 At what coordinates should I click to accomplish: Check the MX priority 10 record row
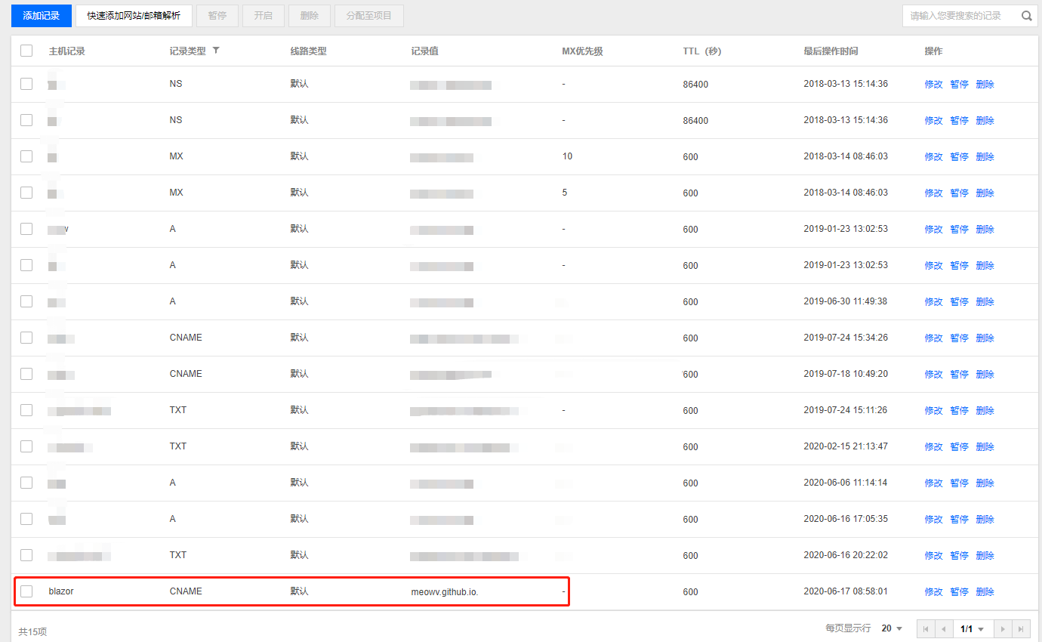[x=26, y=156]
